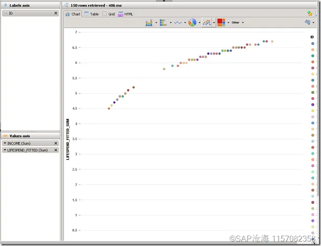321x246 pixels.
Task: Expand dropdown next to settings wrench
Action: [x=314, y=23]
